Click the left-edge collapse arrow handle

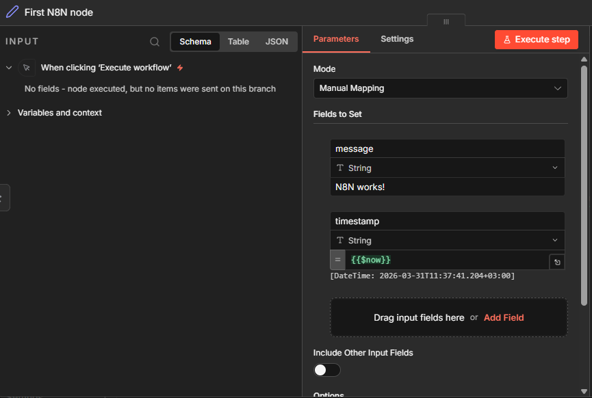tap(3, 198)
